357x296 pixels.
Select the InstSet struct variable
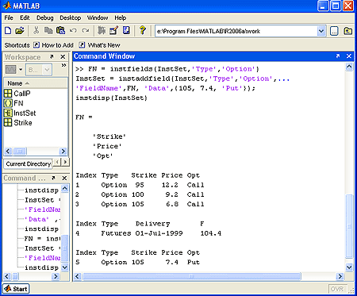click(x=20, y=113)
